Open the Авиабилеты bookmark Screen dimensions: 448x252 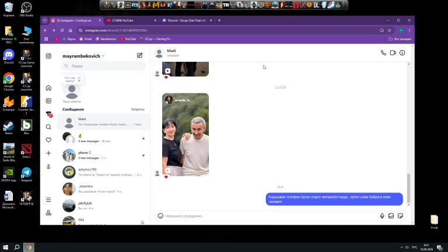pyautogui.click(x=106, y=39)
